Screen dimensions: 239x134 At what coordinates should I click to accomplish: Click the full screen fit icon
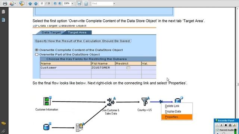[86, 3]
